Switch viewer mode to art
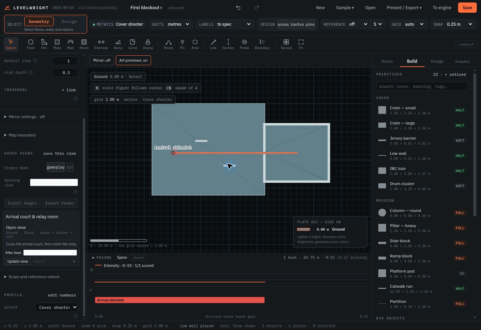The height and width of the screenshot is (330, 481). click(70, 167)
